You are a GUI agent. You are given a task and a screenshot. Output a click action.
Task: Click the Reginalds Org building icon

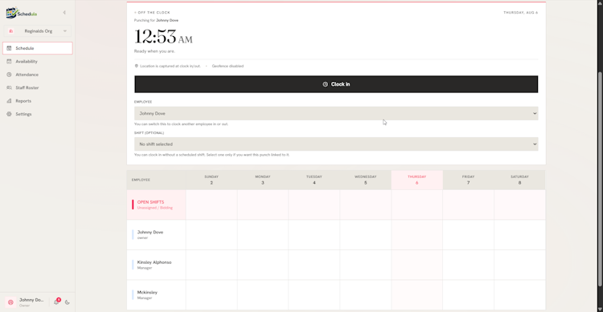click(10, 31)
